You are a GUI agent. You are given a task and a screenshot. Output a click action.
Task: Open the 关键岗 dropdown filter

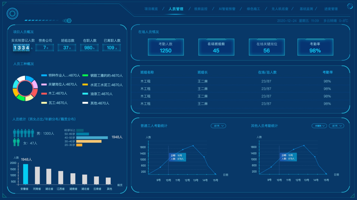point(319,126)
